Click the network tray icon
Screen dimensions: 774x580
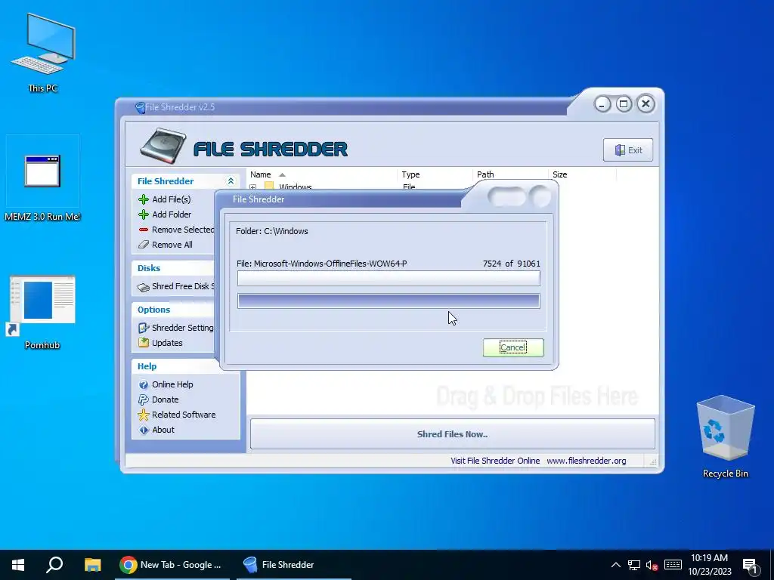(x=634, y=565)
